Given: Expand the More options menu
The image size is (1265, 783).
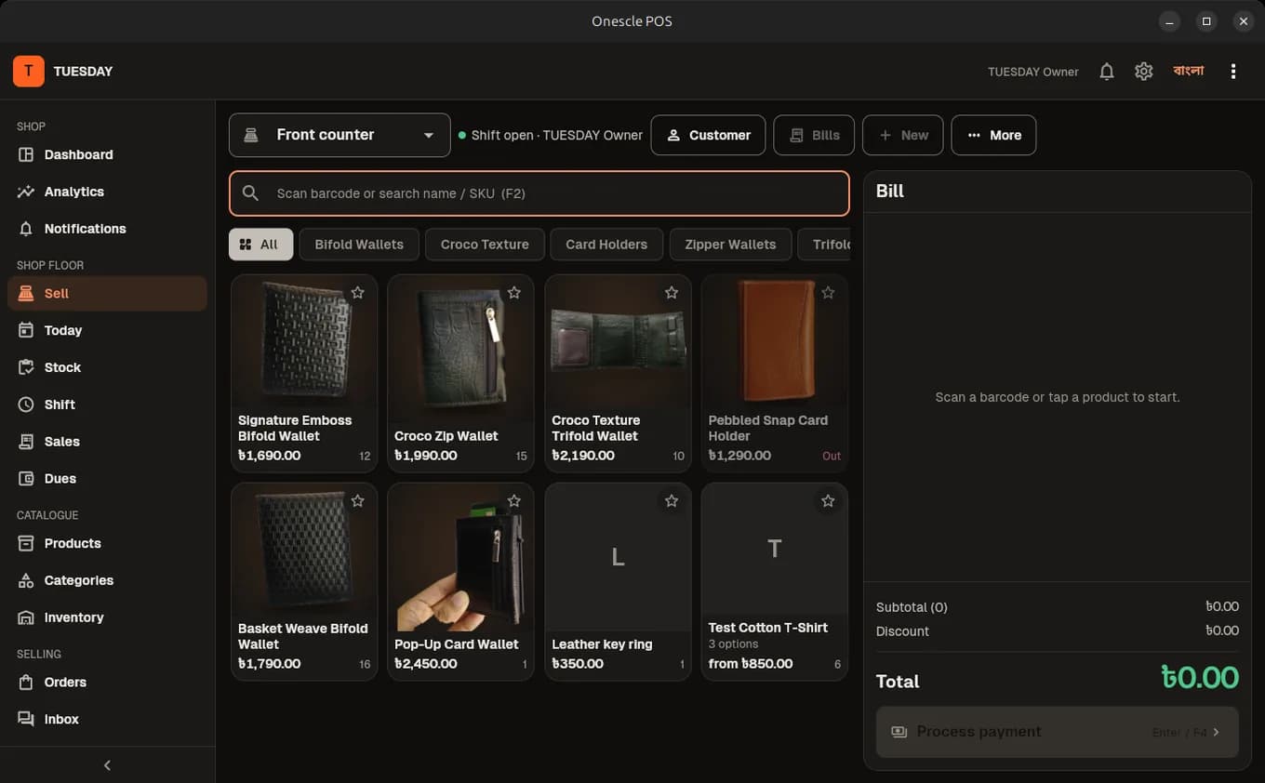Looking at the screenshot, I should click(993, 135).
